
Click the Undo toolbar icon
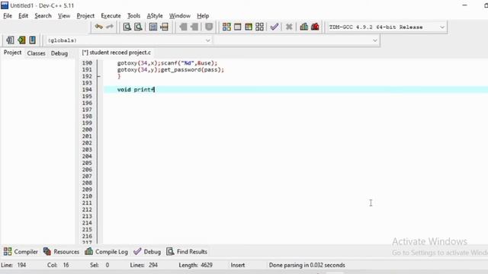coord(99,27)
